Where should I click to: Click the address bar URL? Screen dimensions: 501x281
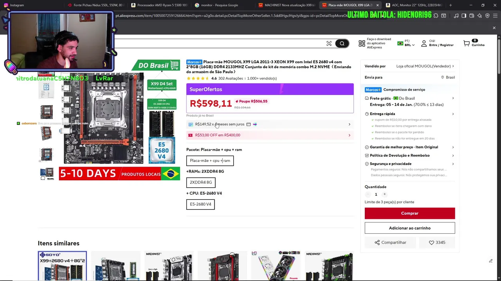(x=231, y=16)
